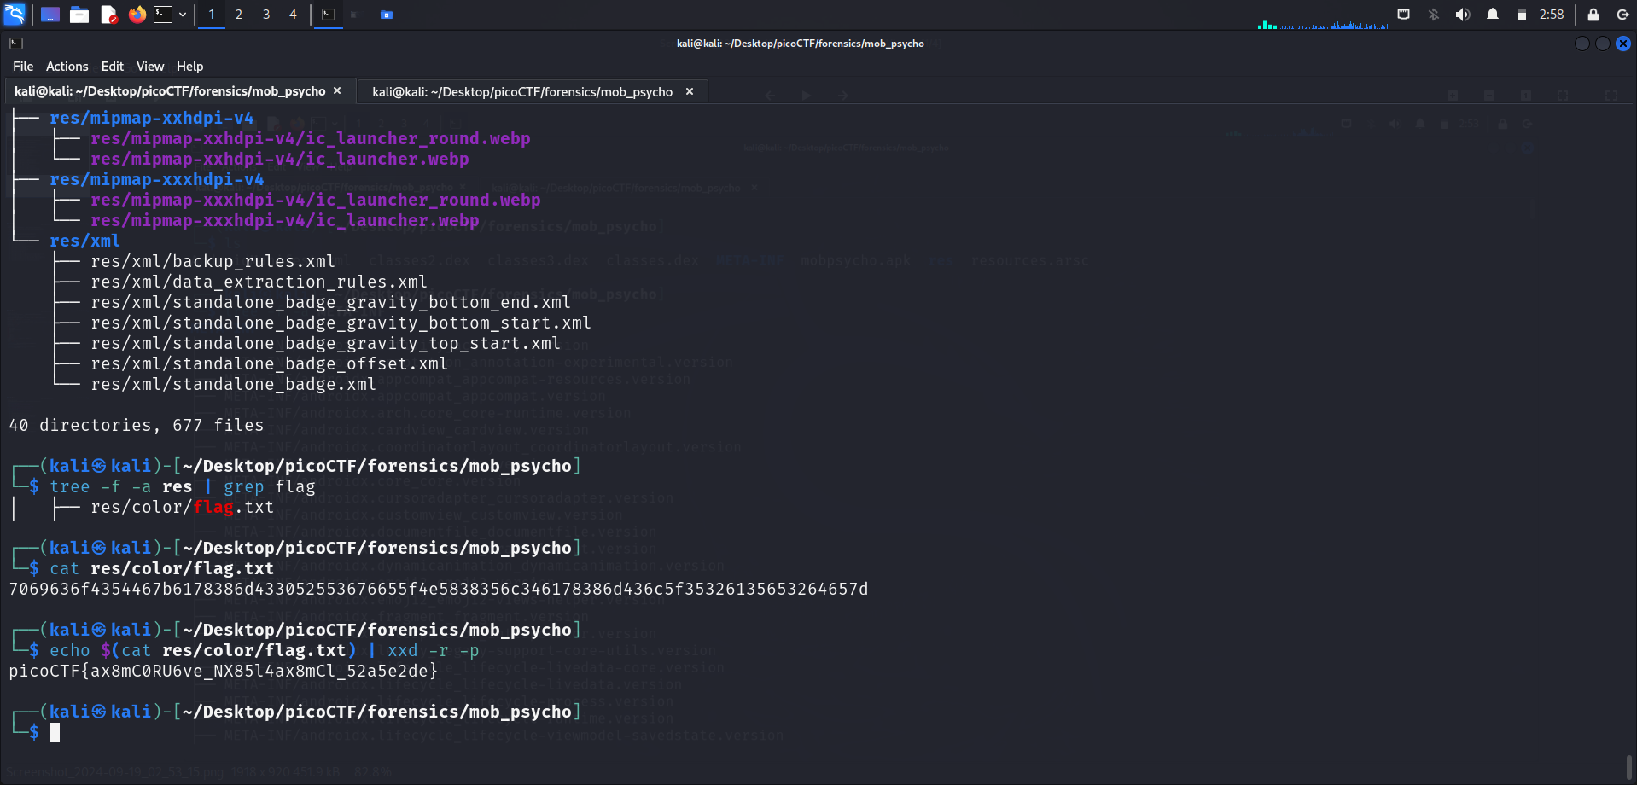
Task: Launch Firefox from the panel
Action: (x=137, y=15)
